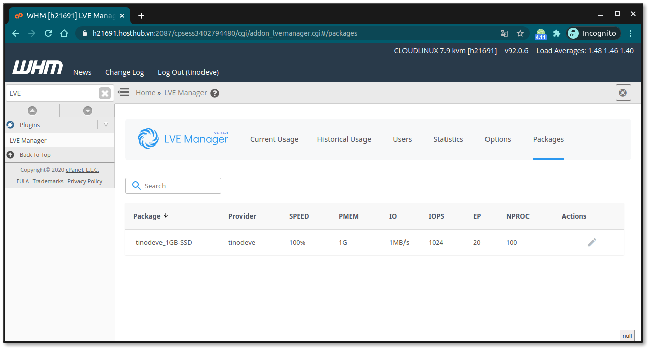
Task: Click the IOPS column header
Action: coord(436,216)
